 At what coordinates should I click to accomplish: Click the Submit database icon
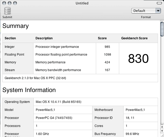pos(8,11)
